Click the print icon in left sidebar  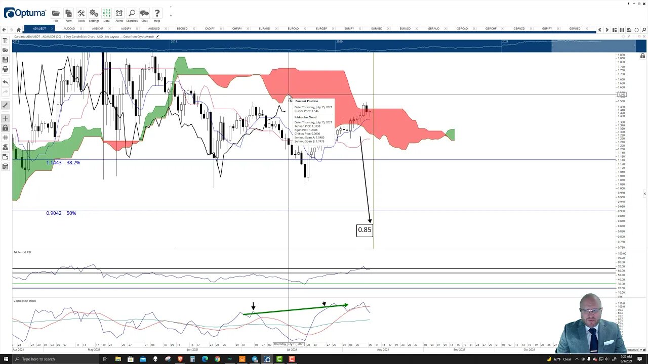5,69
